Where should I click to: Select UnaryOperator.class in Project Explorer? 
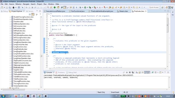21,86
